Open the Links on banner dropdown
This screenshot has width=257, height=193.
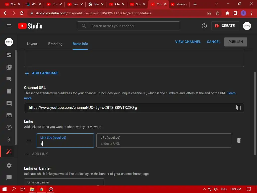[64, 182]
